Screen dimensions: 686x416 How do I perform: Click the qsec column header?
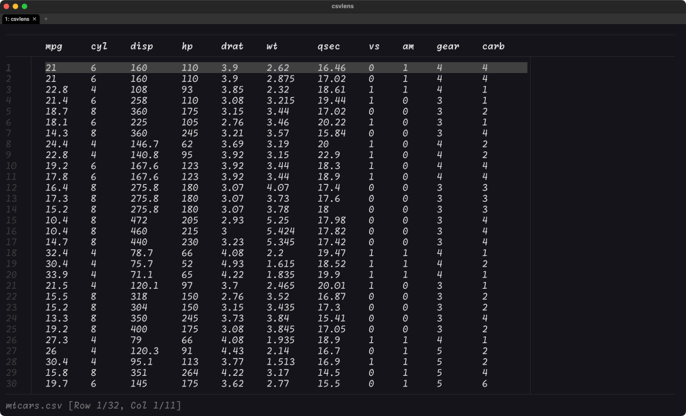(x=328, y=47)
